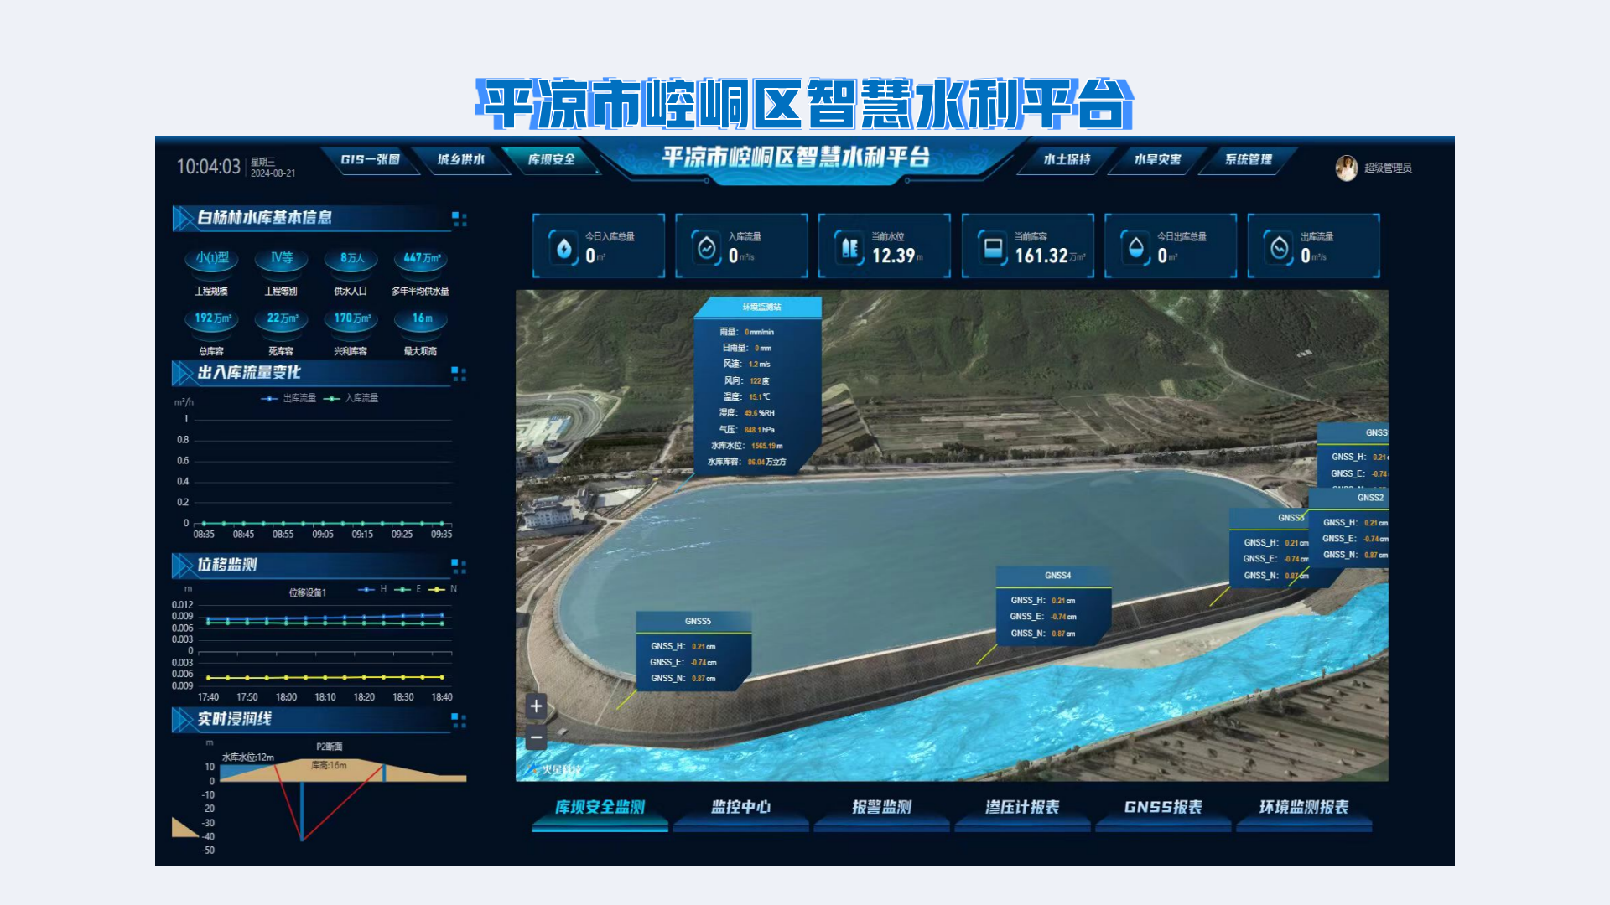Click the map zoom out minus button
Viewport: 1610px width, 905px height.
536,738
